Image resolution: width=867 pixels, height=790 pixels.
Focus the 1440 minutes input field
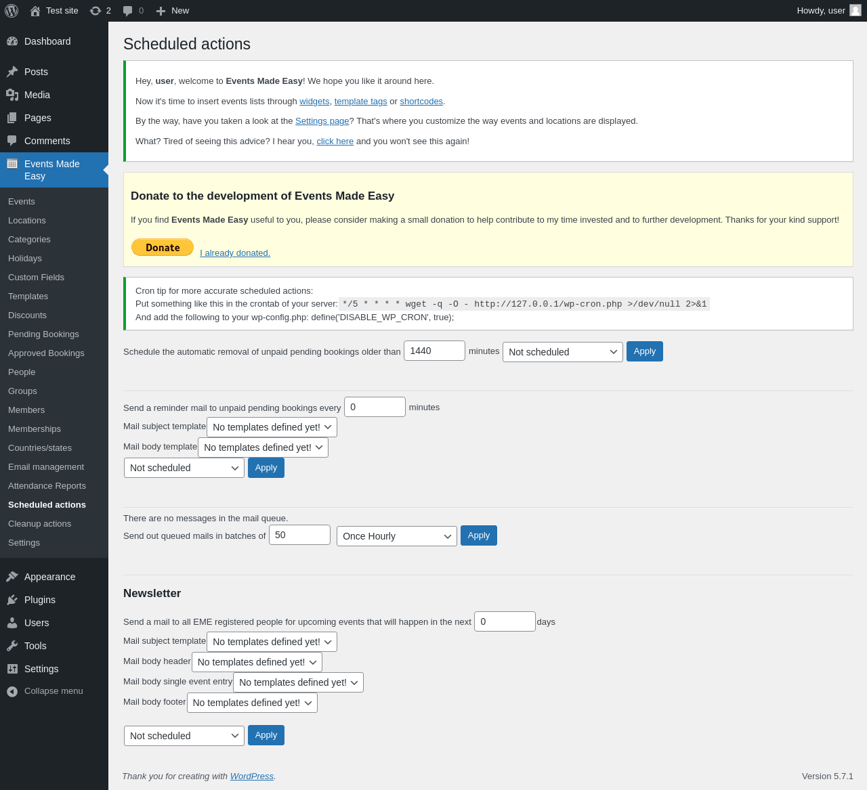pyautogui.click(x=435, y=351)
